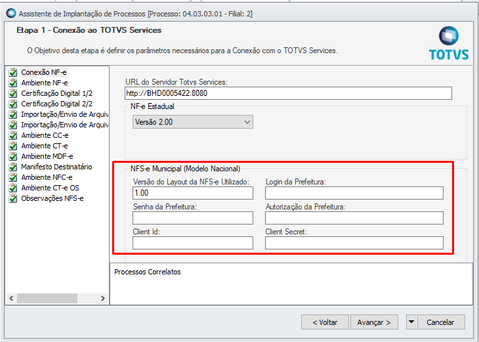Screen dimensions: 479x342
Task: Go to Certificação Digital 1/2 step
Action: [57, 93]
